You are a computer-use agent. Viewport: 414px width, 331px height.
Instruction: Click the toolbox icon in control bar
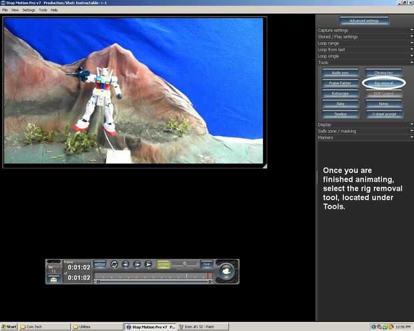click(53, 279)
